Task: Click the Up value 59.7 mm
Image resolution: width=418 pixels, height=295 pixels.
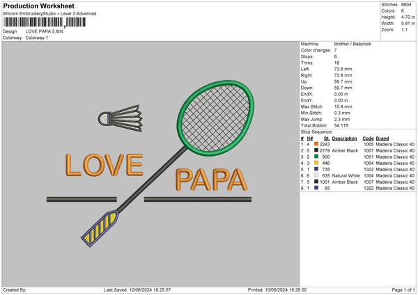Action: (343, 81)
